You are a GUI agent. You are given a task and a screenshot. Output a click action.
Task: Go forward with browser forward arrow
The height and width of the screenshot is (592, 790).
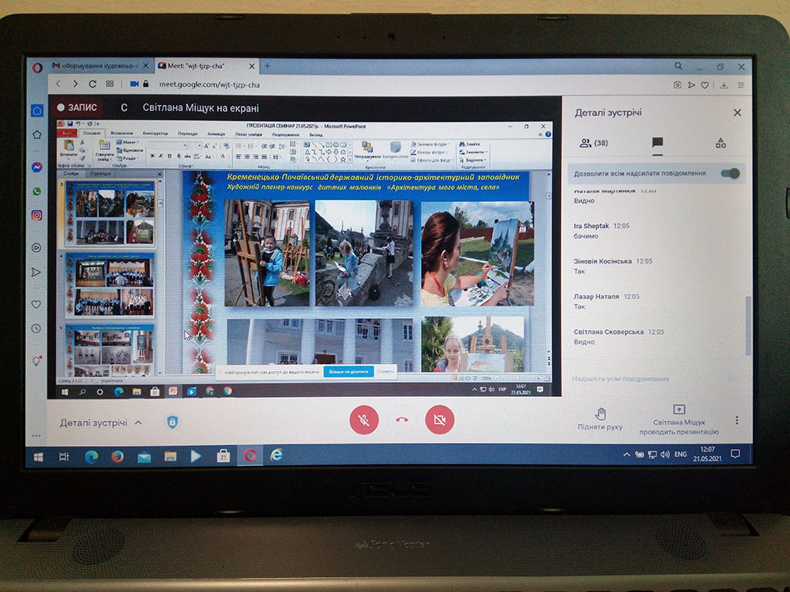[76, 84]
